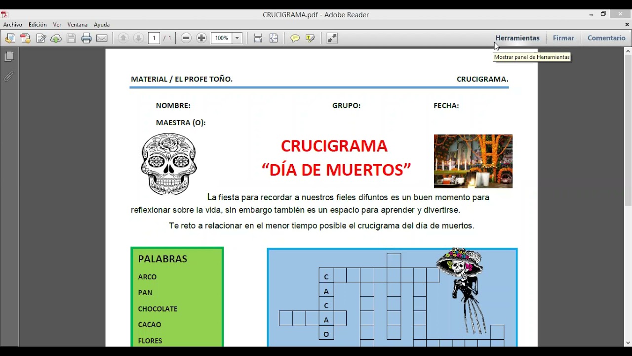Click the 'Te reto a relacionar' sentence
The image size is (632, 356).
[x=321, y=225]
